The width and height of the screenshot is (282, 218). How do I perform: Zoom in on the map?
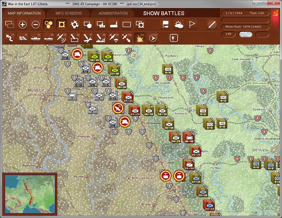tap(22, 24)
